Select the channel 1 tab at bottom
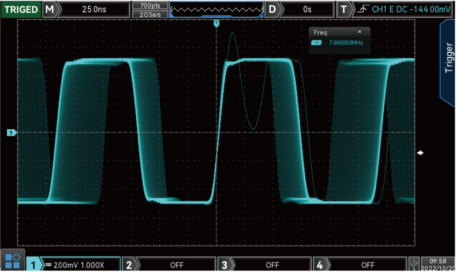Image resolution: width=456 pixels, height=274 pixels. pos(34,264)
